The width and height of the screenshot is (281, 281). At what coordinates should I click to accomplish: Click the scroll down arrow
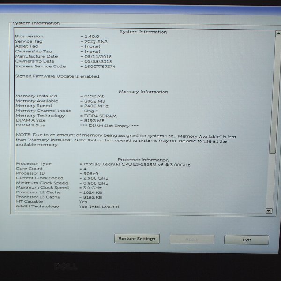[x=269, y=211]
